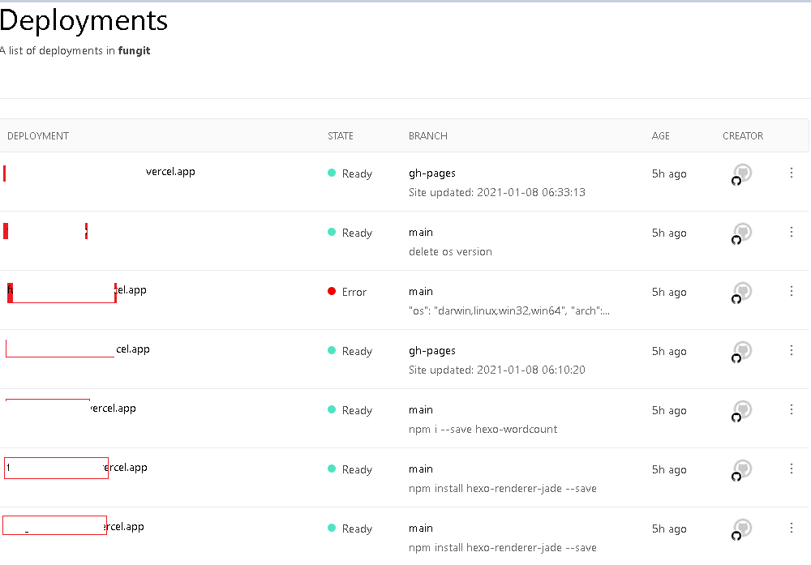
Task: Open three-dot menu for deployment updated 06:33:13
Action: [x=792, y=173]
